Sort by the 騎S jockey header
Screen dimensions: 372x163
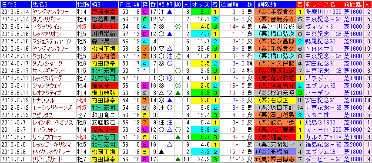coord(104,4)
